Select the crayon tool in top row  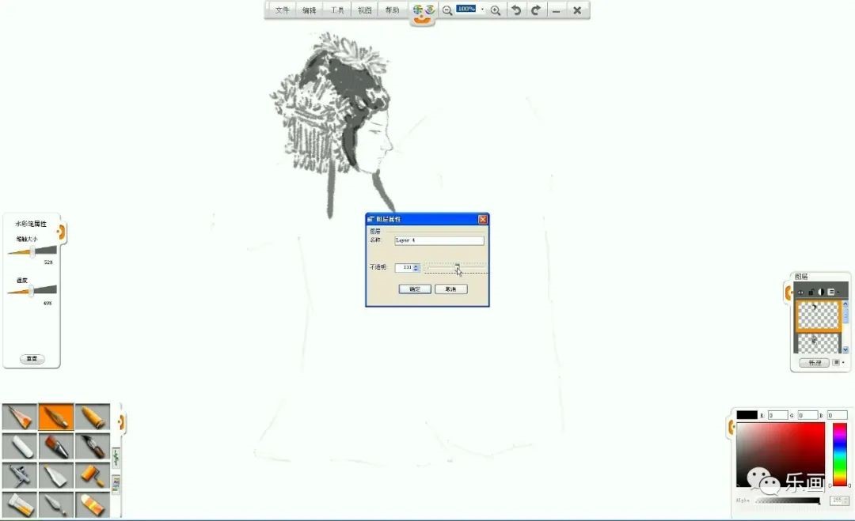click(x=93, y=417)
